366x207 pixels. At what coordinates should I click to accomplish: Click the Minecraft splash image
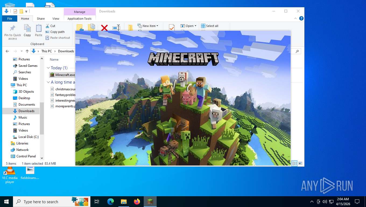coord(183,98)
